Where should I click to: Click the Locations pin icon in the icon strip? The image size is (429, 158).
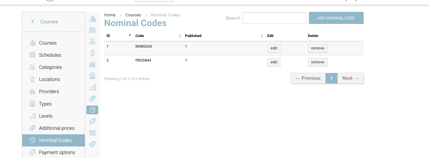pos(92,53)
